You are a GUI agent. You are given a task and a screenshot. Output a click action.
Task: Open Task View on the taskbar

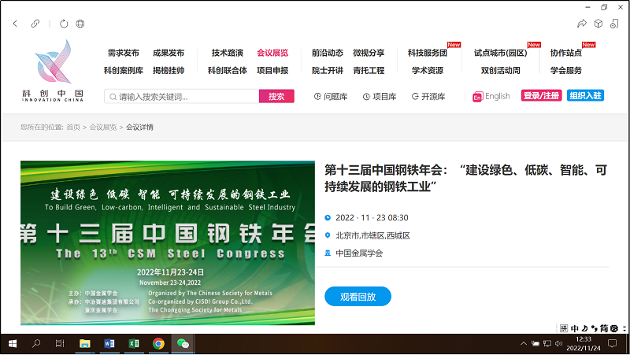tap(60, 344)
